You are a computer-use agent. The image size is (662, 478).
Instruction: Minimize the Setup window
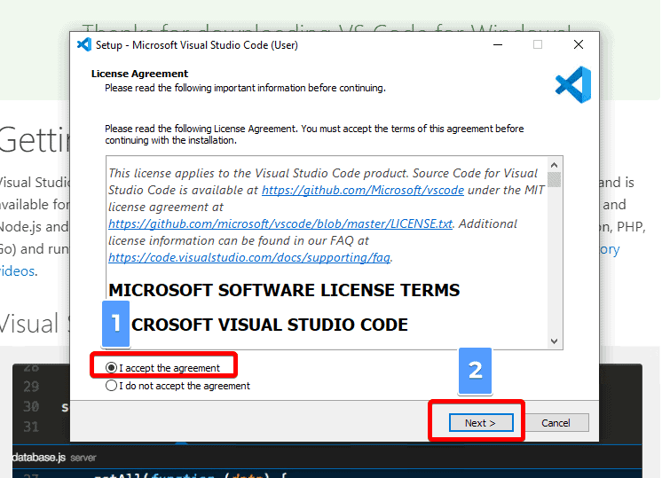click(498, 44)
